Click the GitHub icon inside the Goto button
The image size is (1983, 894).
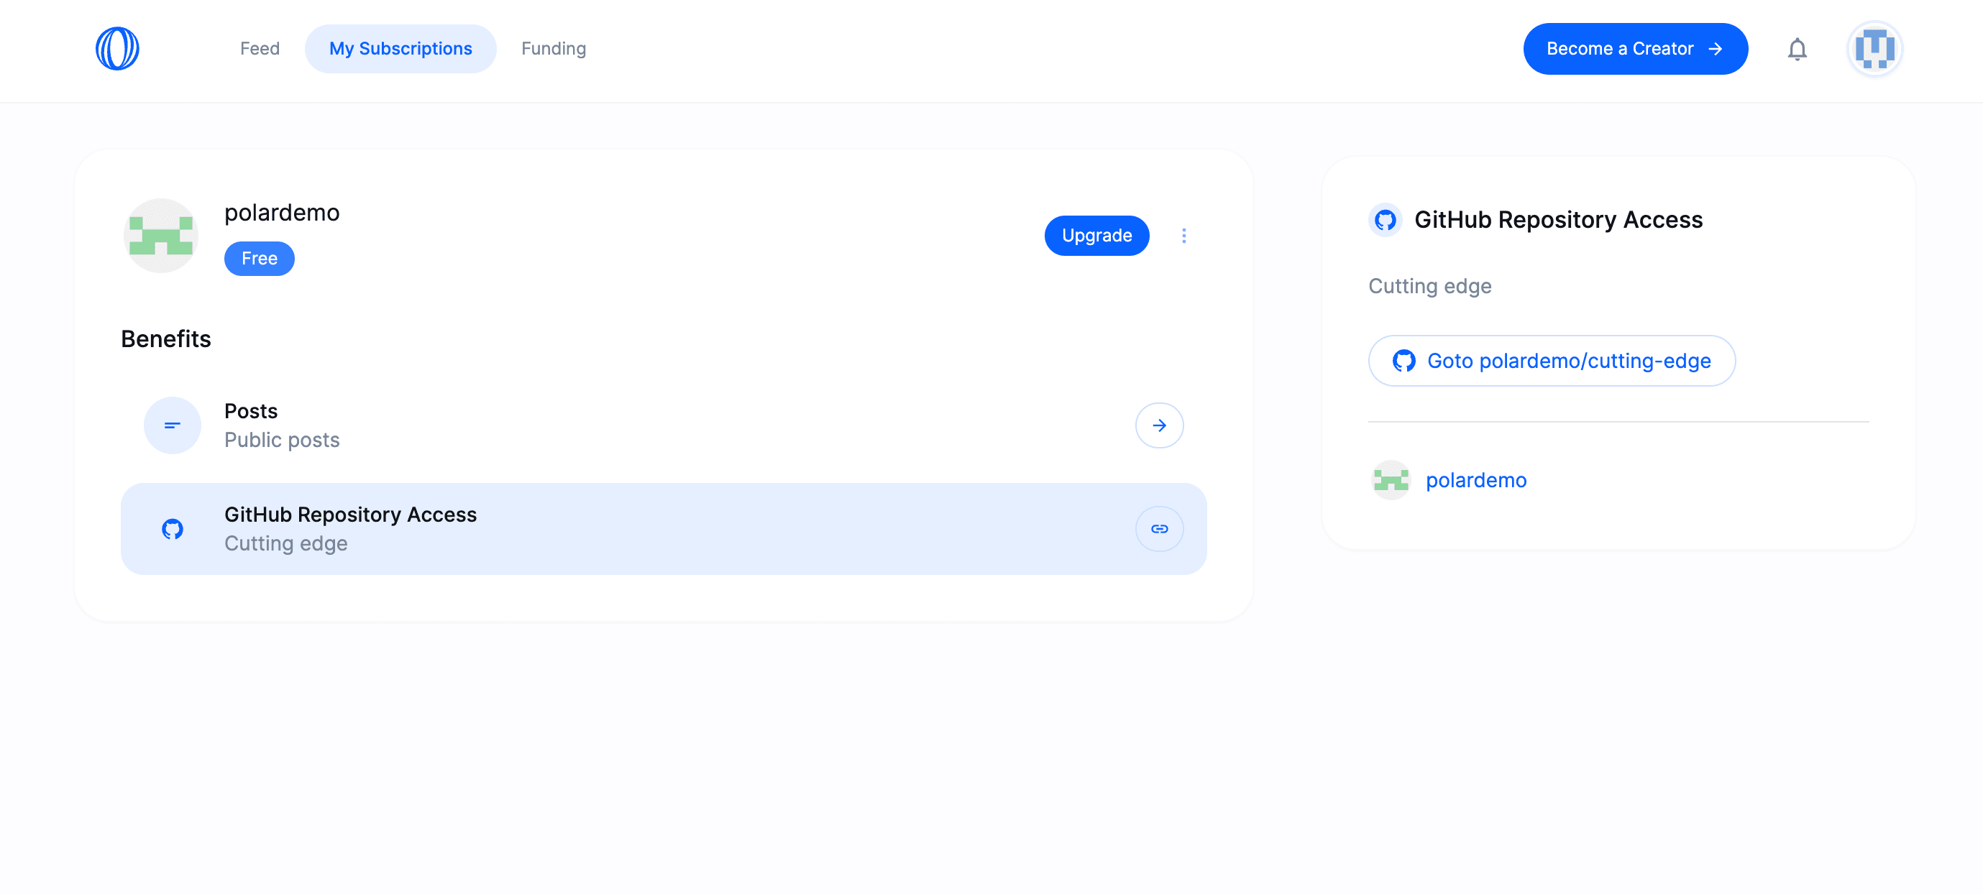[1406, 360]
